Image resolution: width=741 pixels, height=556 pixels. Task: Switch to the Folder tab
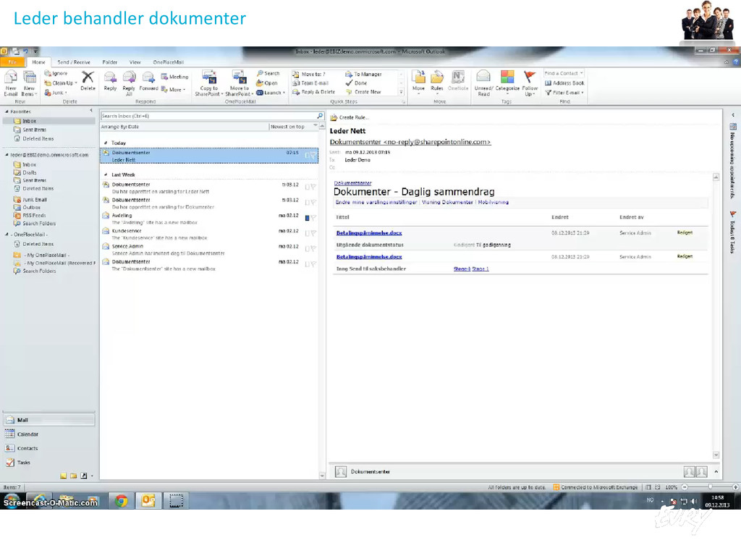[x=110, y=62]
